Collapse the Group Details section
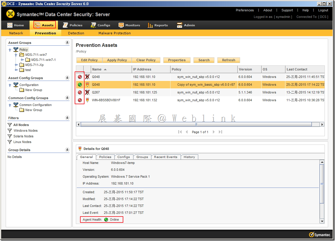The image size is (335, 241). tap(67, 150)
